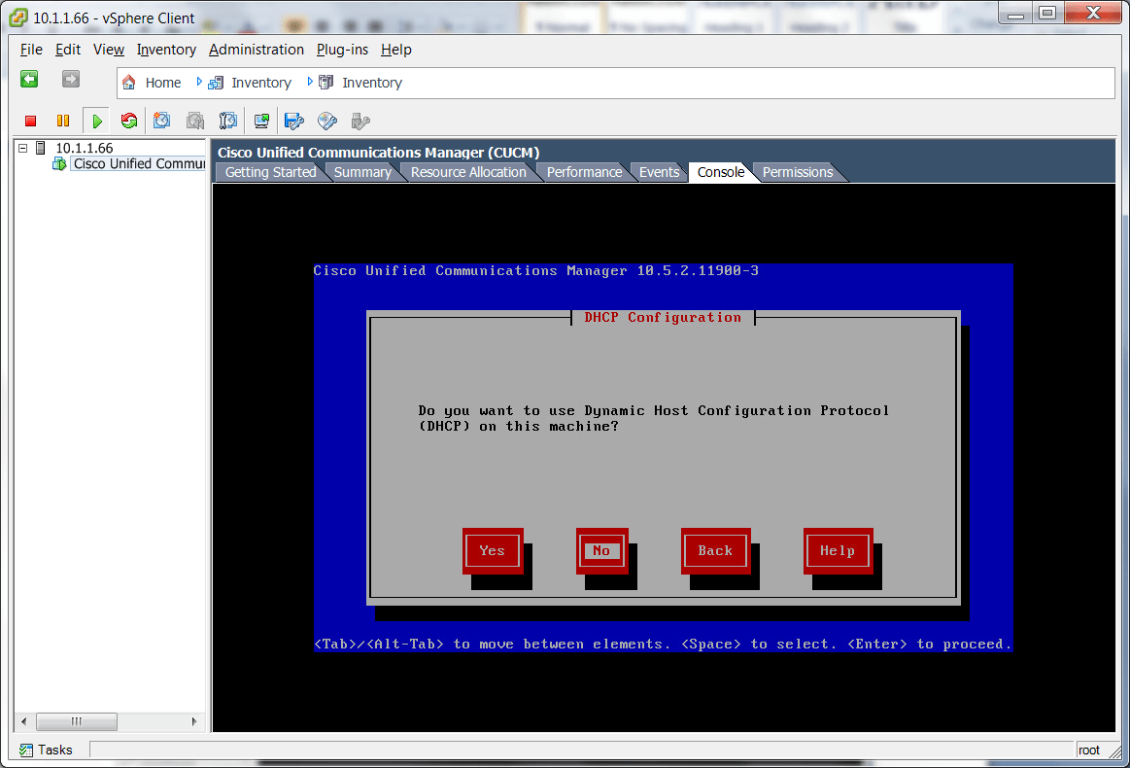Collapse the 10.1.1.66 host tree node
The height and width of the screenshot is (768, 1130).
click(x=22, y=148)
